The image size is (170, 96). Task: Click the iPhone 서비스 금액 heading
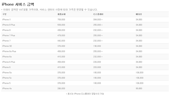(x=18, y=4)
